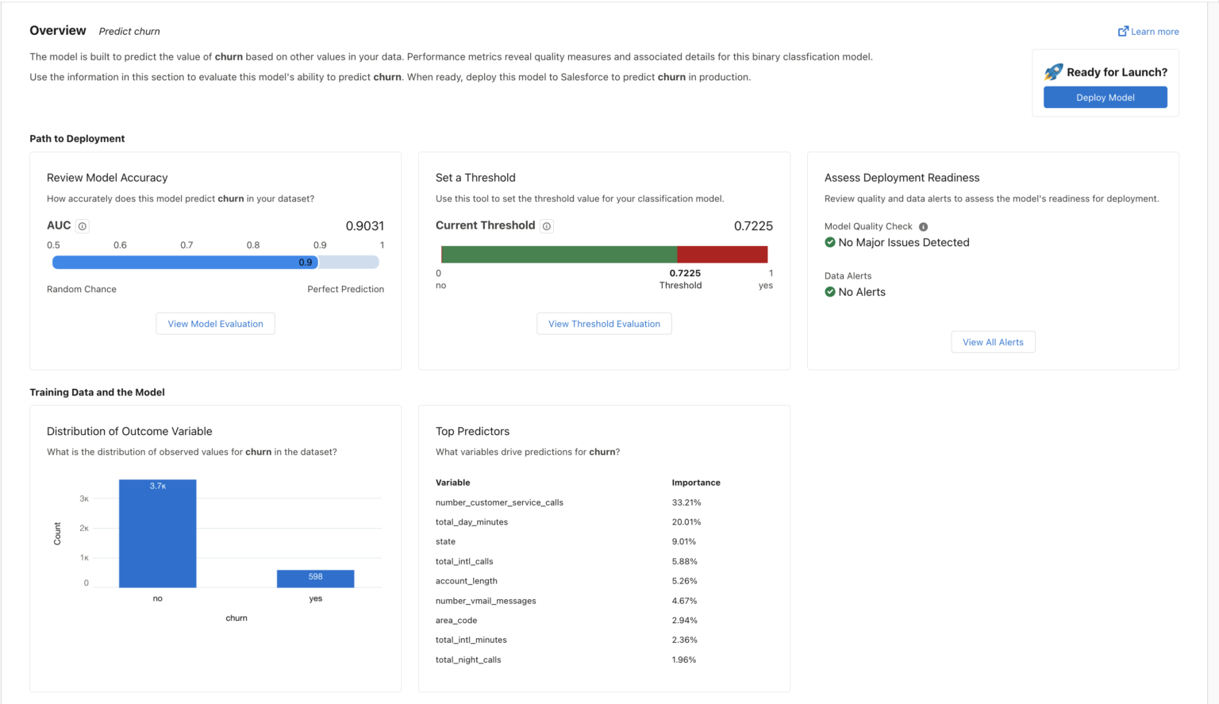
Task: Click the total_day_minutes variable entry
Action: click(x=471, y=521)
